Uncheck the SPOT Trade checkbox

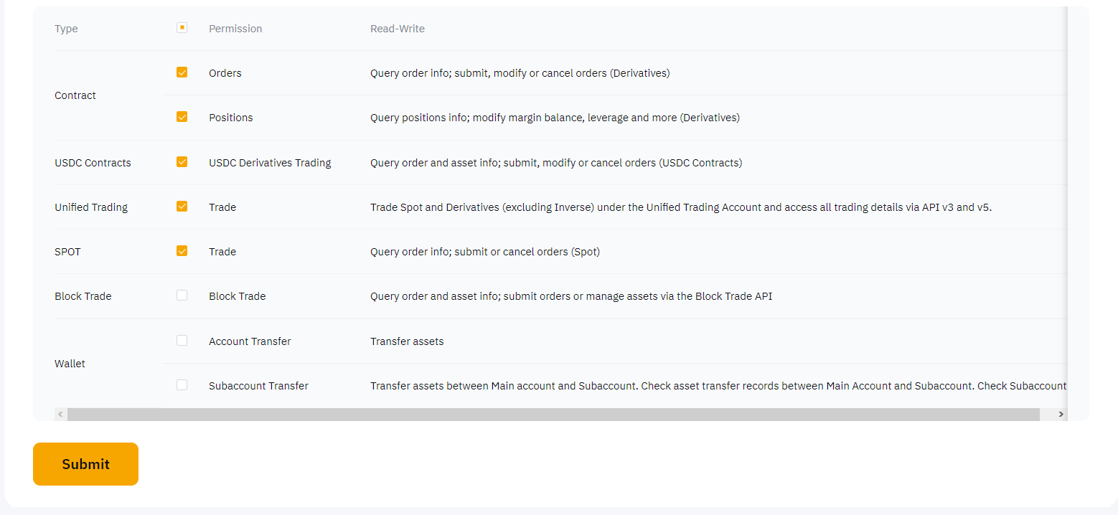[182, 251]
